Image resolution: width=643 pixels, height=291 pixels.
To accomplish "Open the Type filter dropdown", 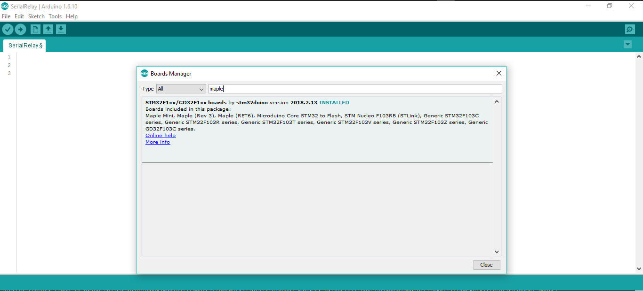I will [x=181, y=89].
